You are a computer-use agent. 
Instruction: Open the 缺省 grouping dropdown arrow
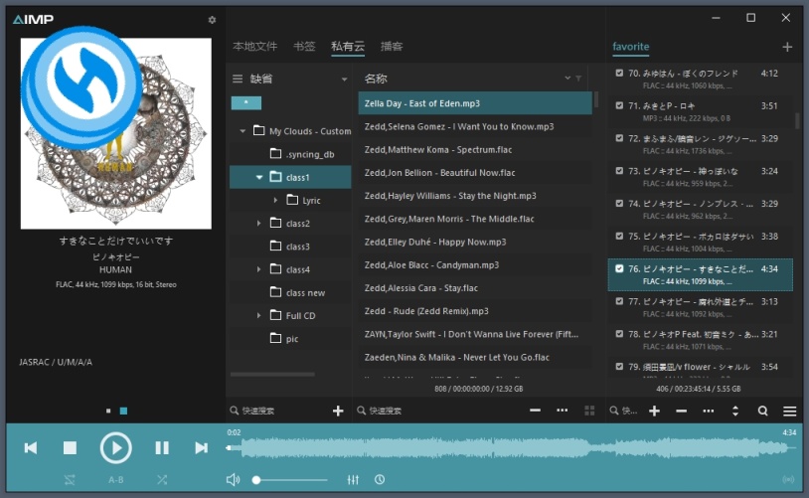point(344,79)
